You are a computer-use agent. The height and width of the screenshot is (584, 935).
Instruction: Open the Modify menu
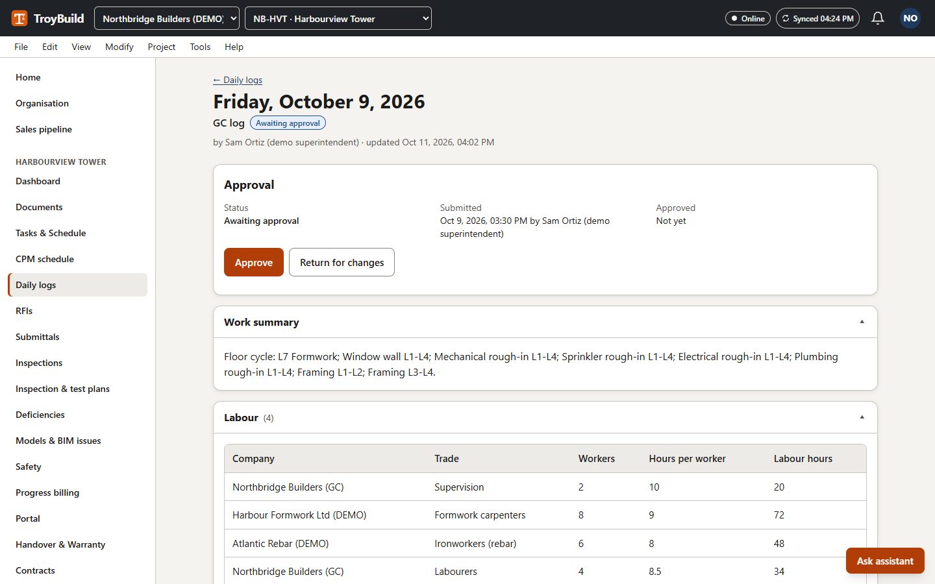(x=119, y=47)
